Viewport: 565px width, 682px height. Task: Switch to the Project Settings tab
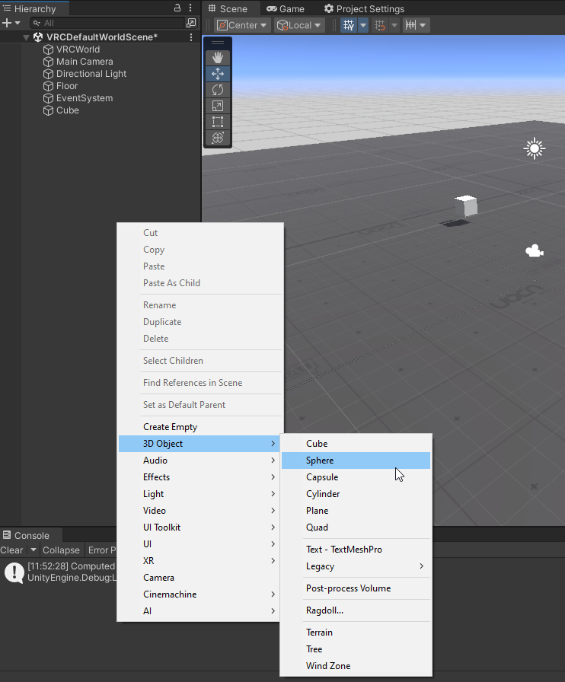[364, 9]
